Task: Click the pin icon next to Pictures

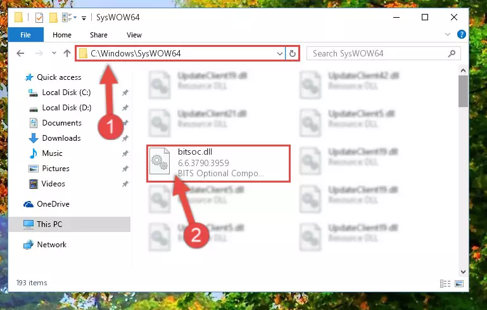Action: [125, 169]
